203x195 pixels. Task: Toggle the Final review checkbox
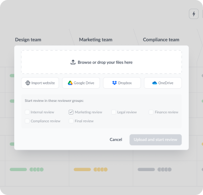coord(71,121)
